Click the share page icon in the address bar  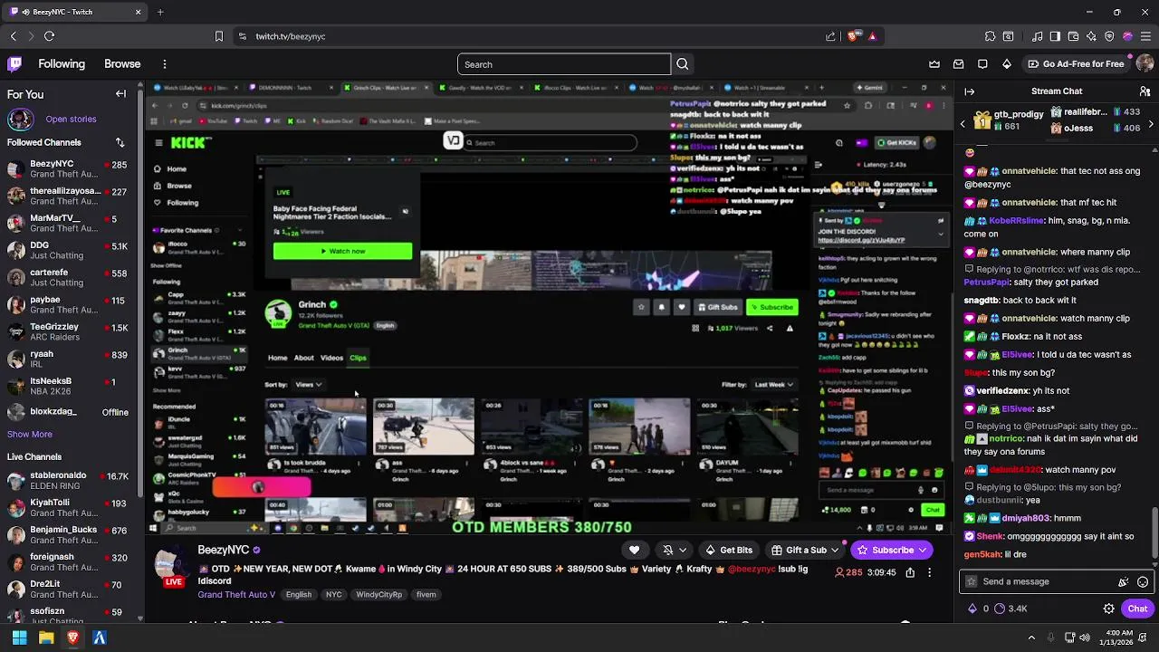point(831,36)
